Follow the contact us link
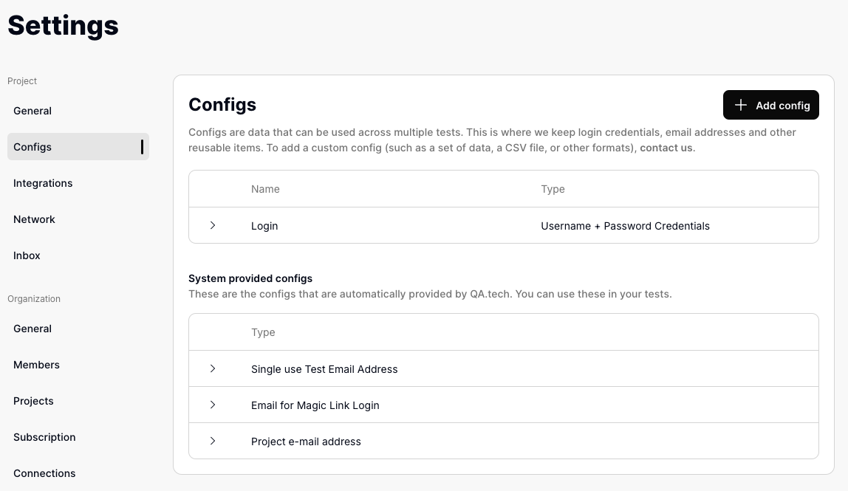 point(666,147)
